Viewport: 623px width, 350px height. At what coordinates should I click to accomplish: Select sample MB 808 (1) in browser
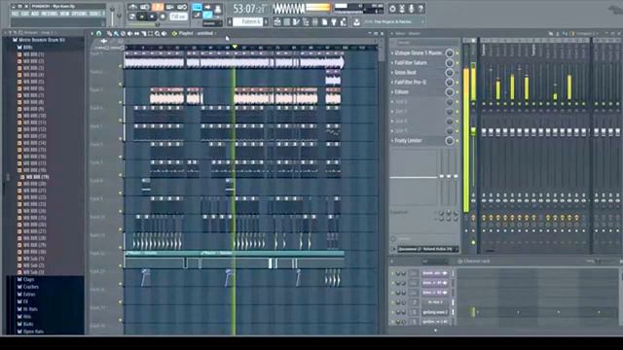tap(31, 54)
